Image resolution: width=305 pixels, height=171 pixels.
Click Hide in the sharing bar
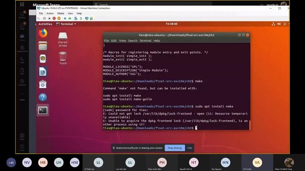[190, 148]
